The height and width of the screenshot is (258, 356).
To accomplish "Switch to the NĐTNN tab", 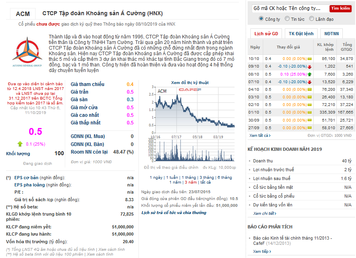I will 332,34.
